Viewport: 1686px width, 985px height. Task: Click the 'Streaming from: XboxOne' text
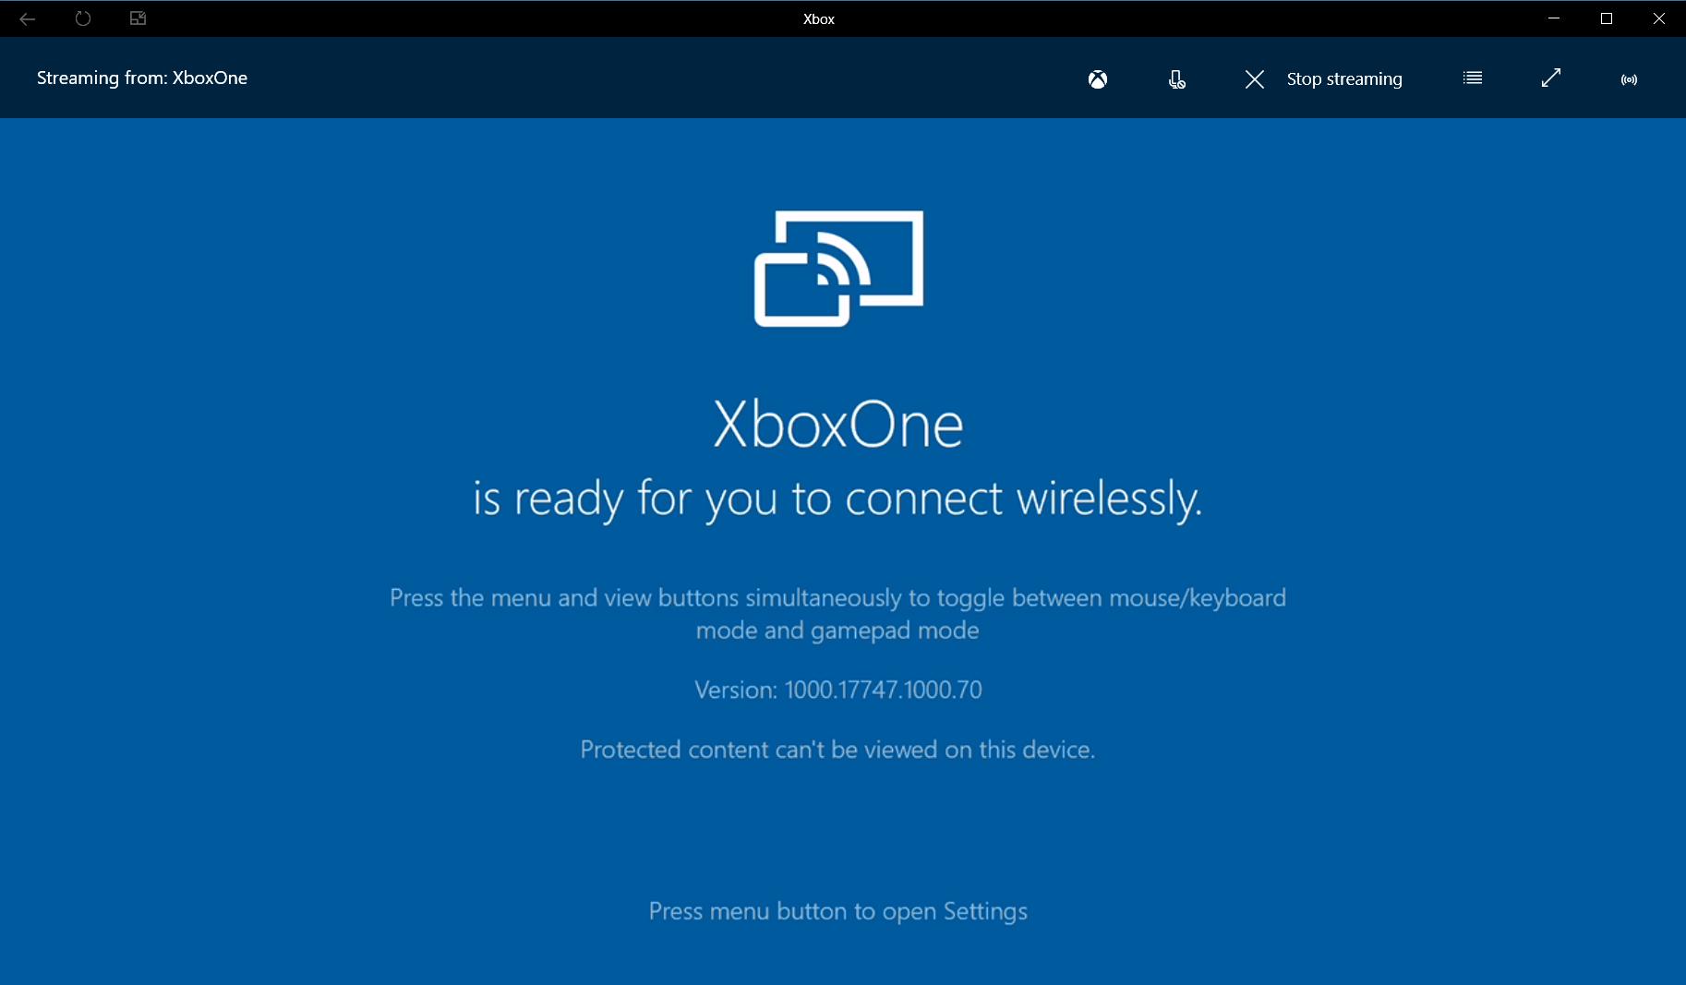point(142,78)
